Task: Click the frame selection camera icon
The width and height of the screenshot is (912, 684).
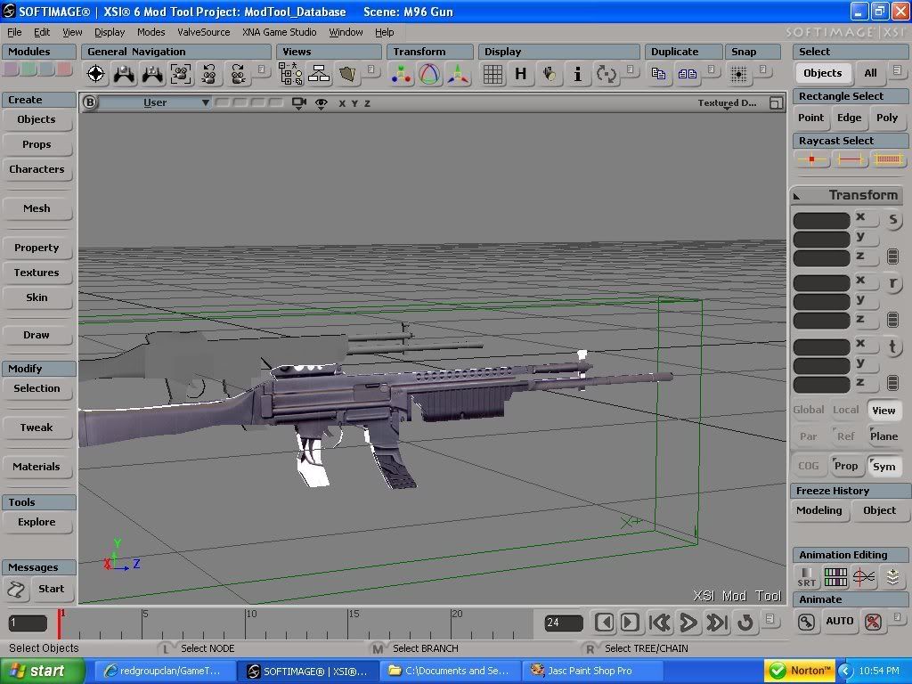Action: (x=181, y=74)
